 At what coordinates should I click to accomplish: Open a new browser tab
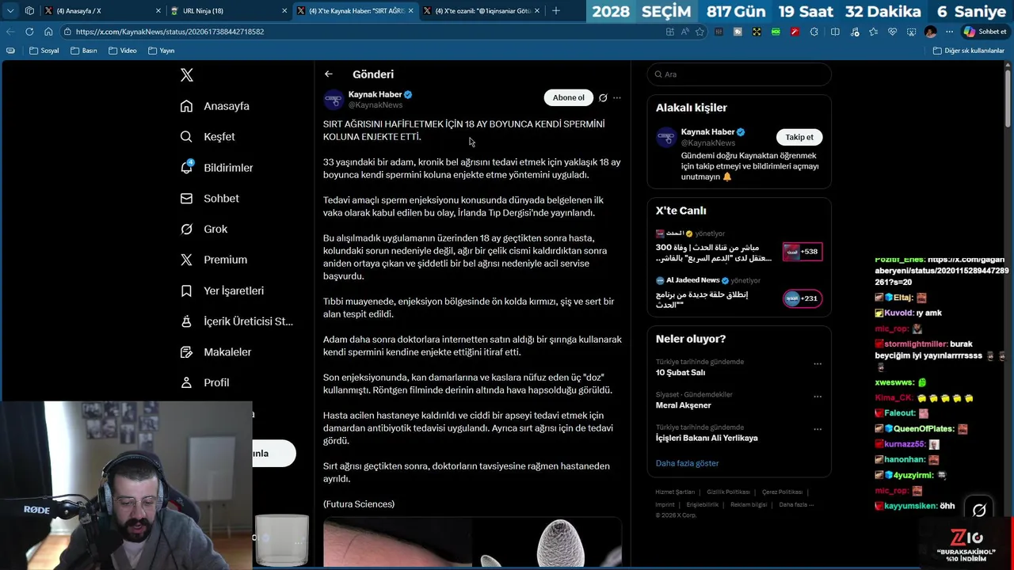(x=556, y=11)
